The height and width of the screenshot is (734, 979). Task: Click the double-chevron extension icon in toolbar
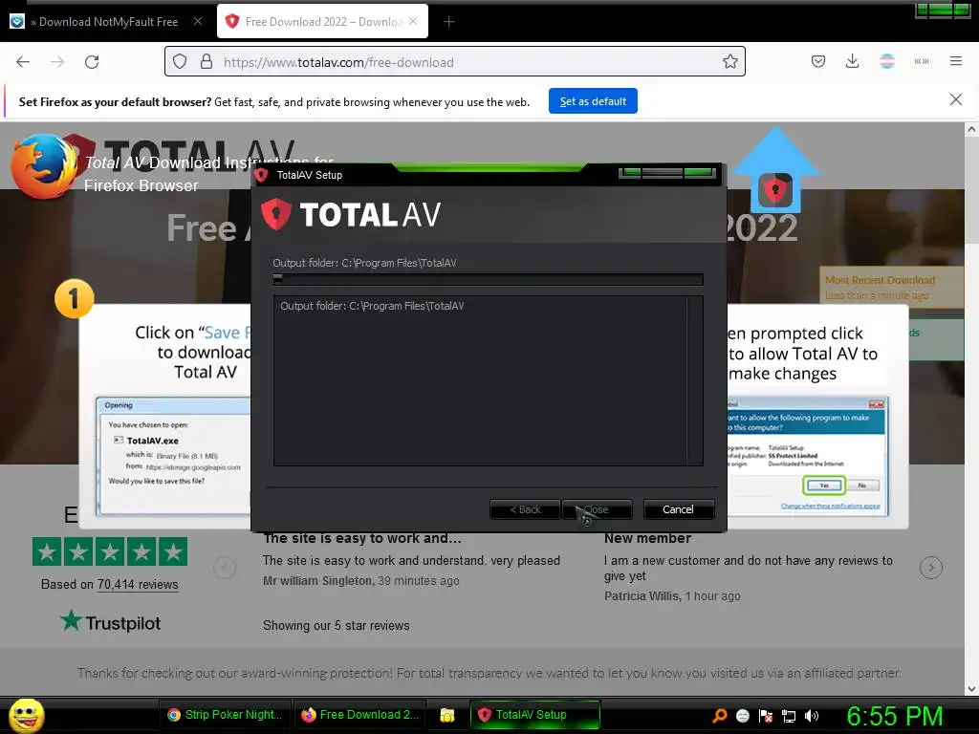coord(922,61)
